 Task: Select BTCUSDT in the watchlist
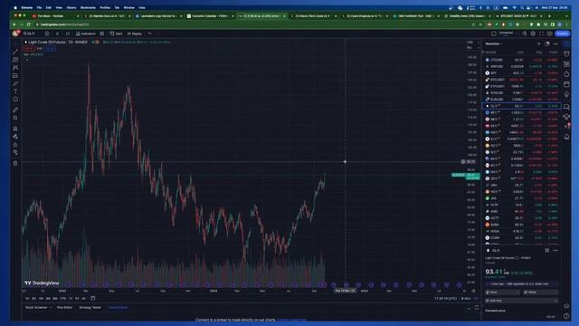pyautogui.click(x=522, y=80)
